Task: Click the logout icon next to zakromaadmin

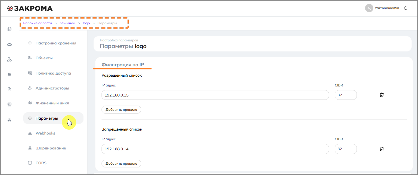Action: tap(406, 8)
